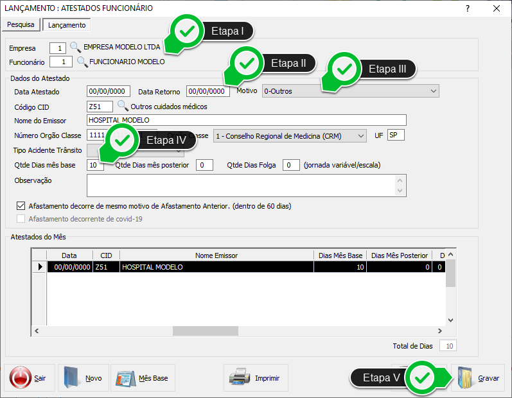The image size is (512, 398).
Task: Toggle Afastamento decorrente de covid-19 checkbox
Action: pos(21,219)
